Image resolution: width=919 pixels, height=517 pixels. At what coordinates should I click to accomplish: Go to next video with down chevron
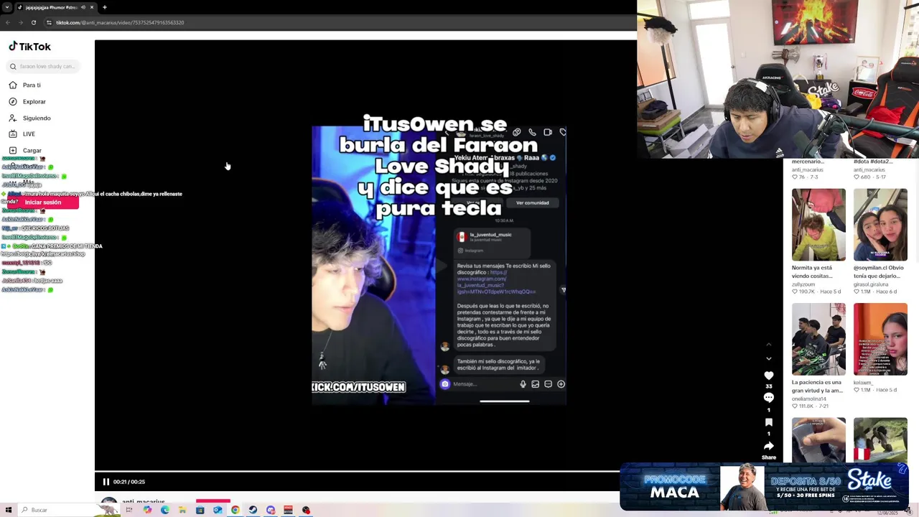point(768,358)
